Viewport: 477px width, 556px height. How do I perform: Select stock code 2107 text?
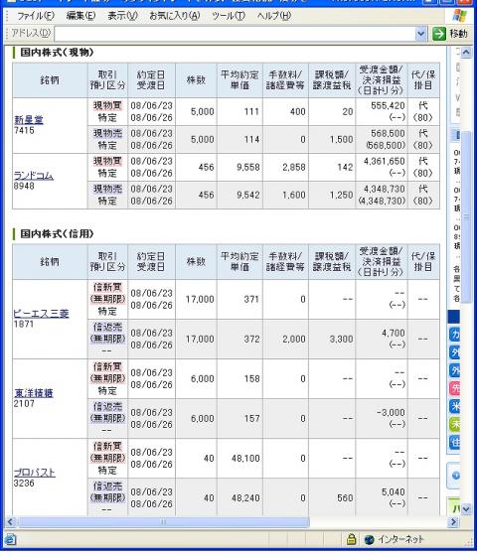tap(24, 403)
